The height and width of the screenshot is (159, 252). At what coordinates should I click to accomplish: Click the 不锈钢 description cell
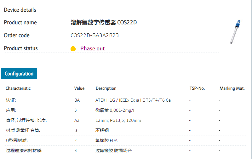pos(102,130)
